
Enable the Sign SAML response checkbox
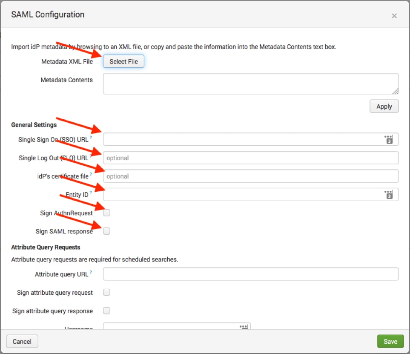(106, 231)
